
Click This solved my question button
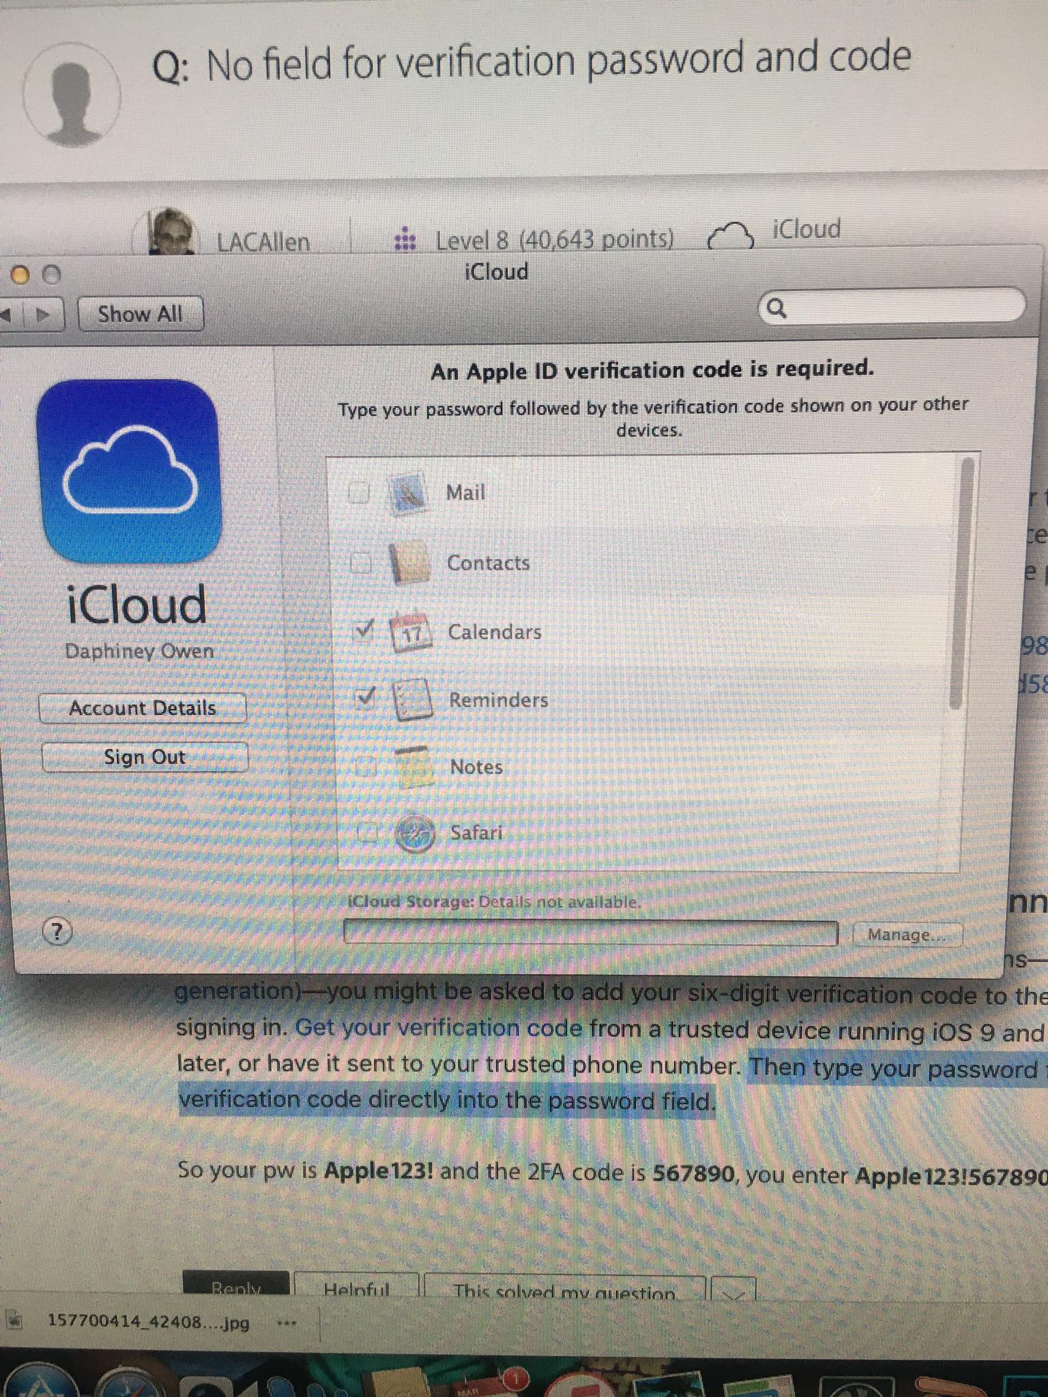(565, 1288)
